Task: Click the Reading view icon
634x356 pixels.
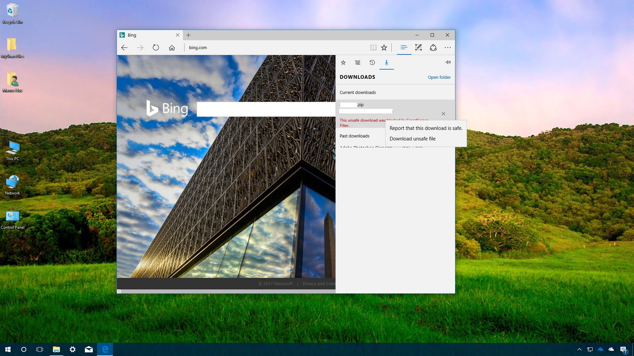Action: click(x=374, y=47)
